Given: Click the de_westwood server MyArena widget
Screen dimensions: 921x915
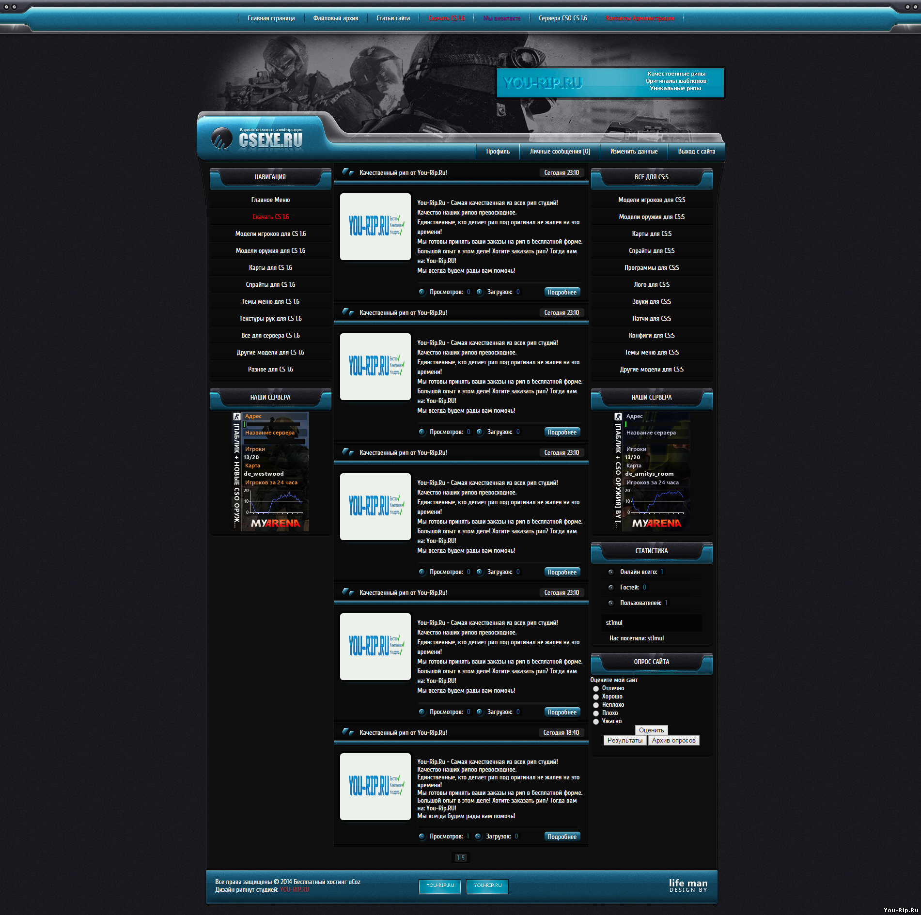Looking at the screenshot, I should coord(270,471).
